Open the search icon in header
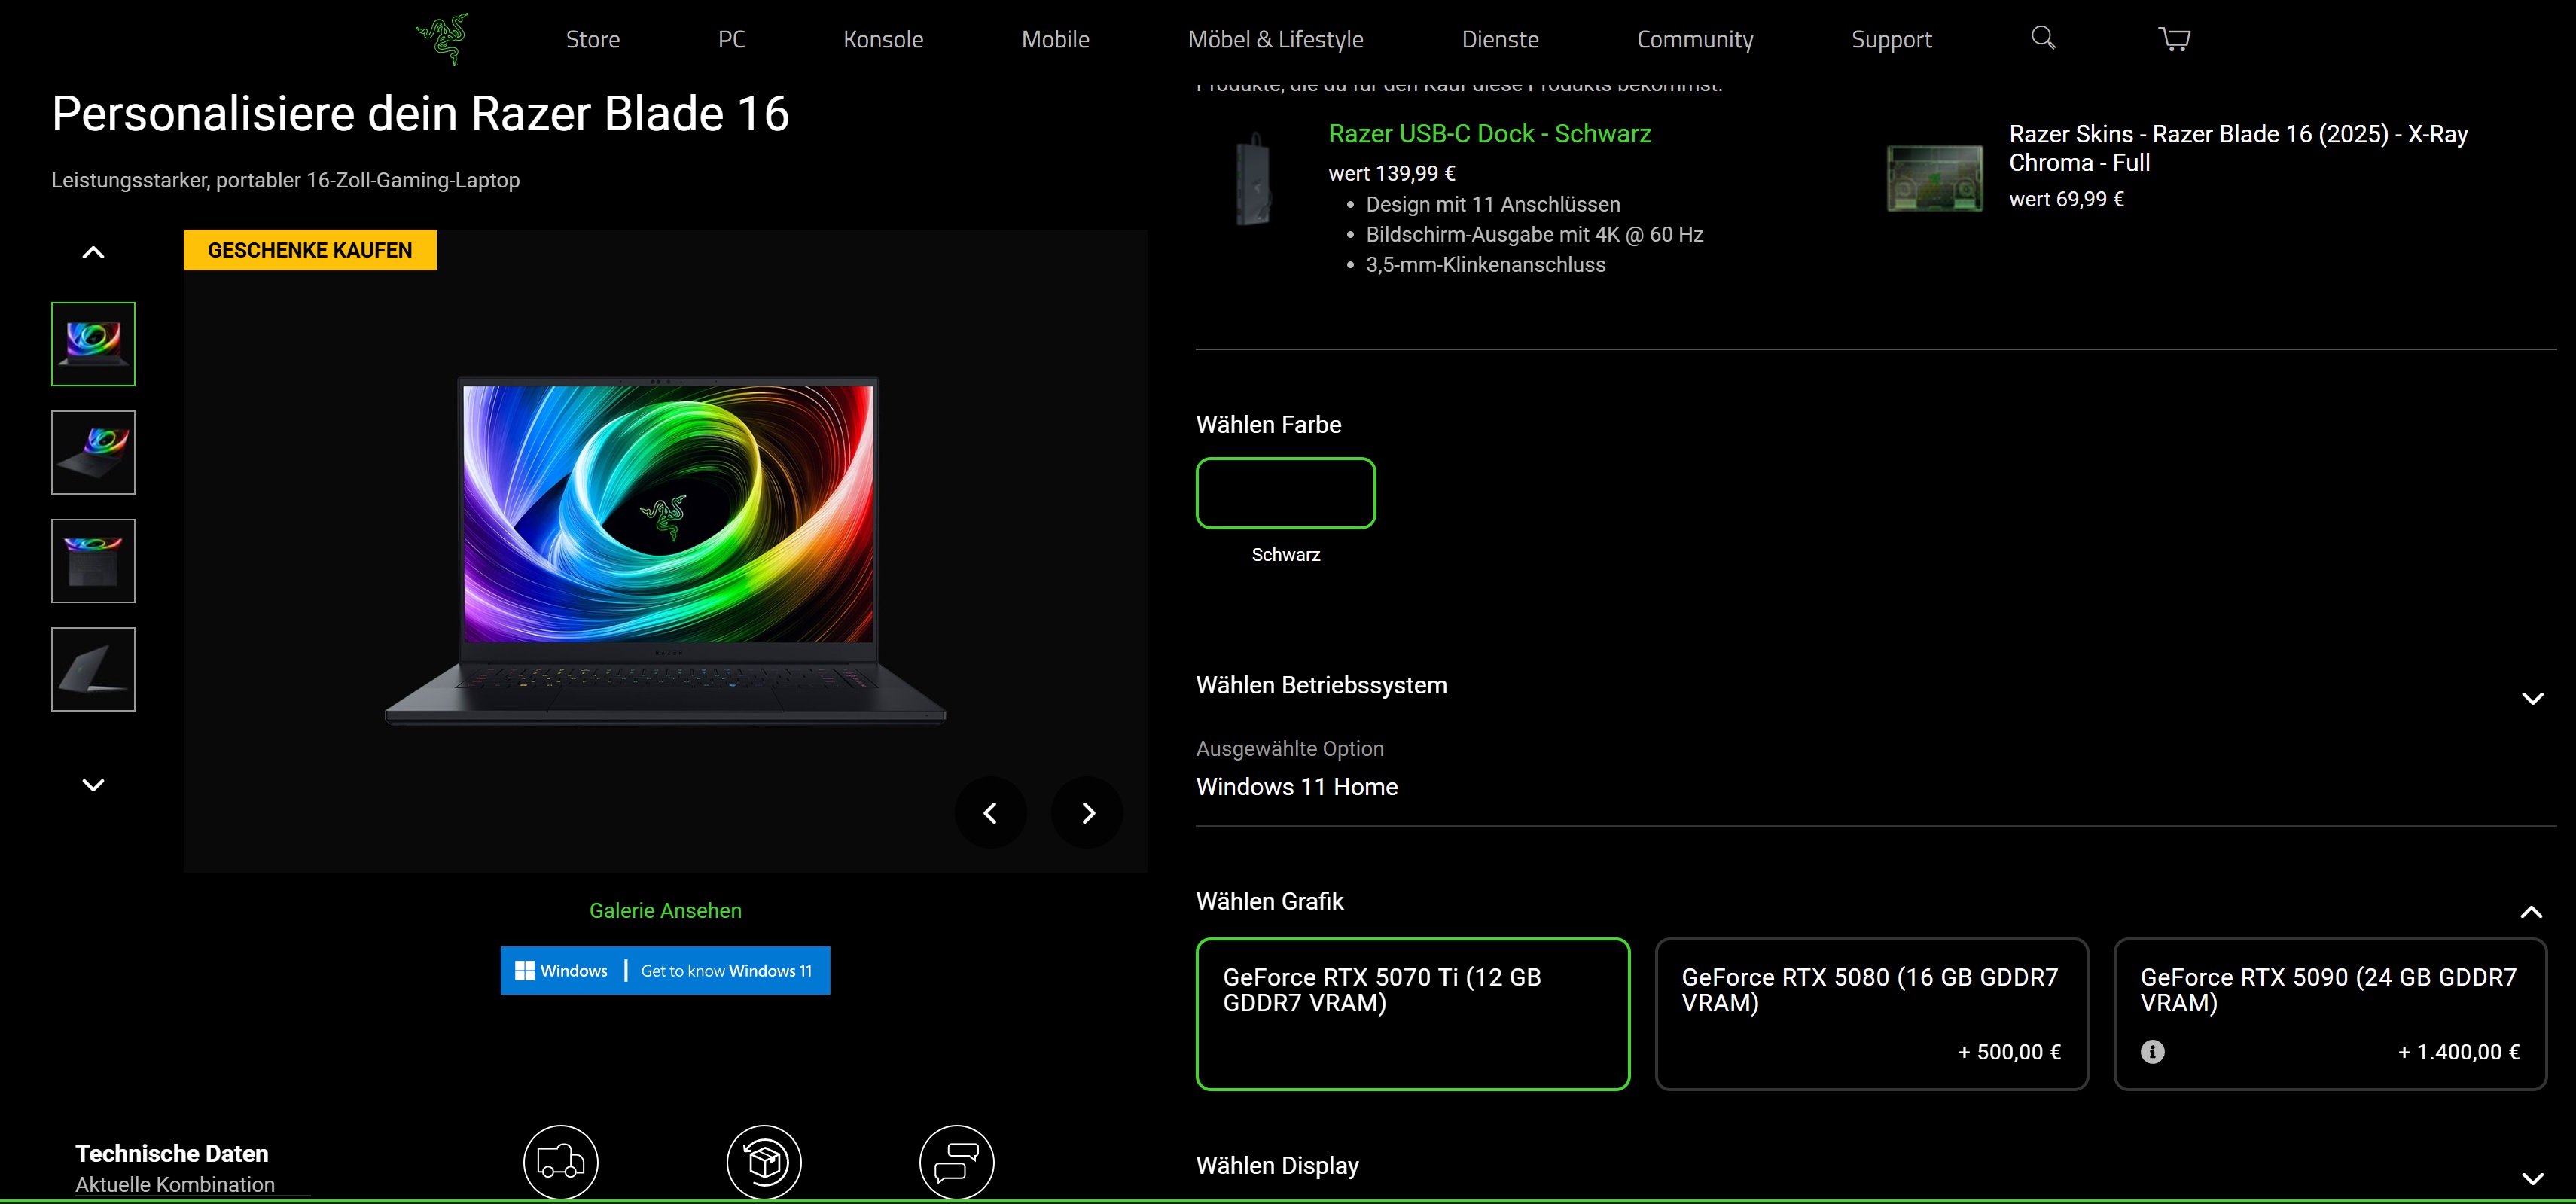Image resolution: width=2576 pixels, height=1204 pixels. tap(2043, 38)
